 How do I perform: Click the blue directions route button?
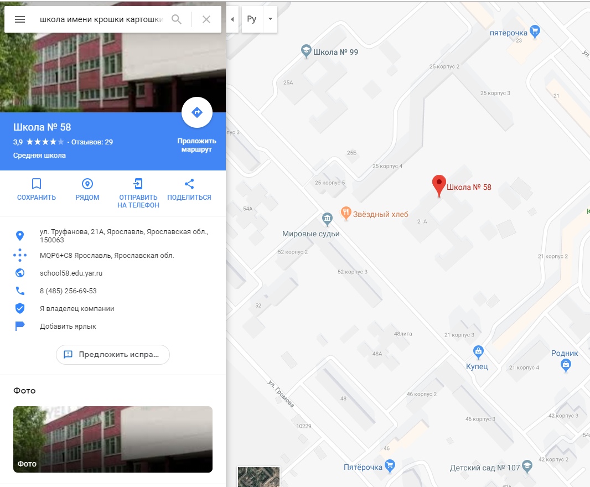(197, 112)
